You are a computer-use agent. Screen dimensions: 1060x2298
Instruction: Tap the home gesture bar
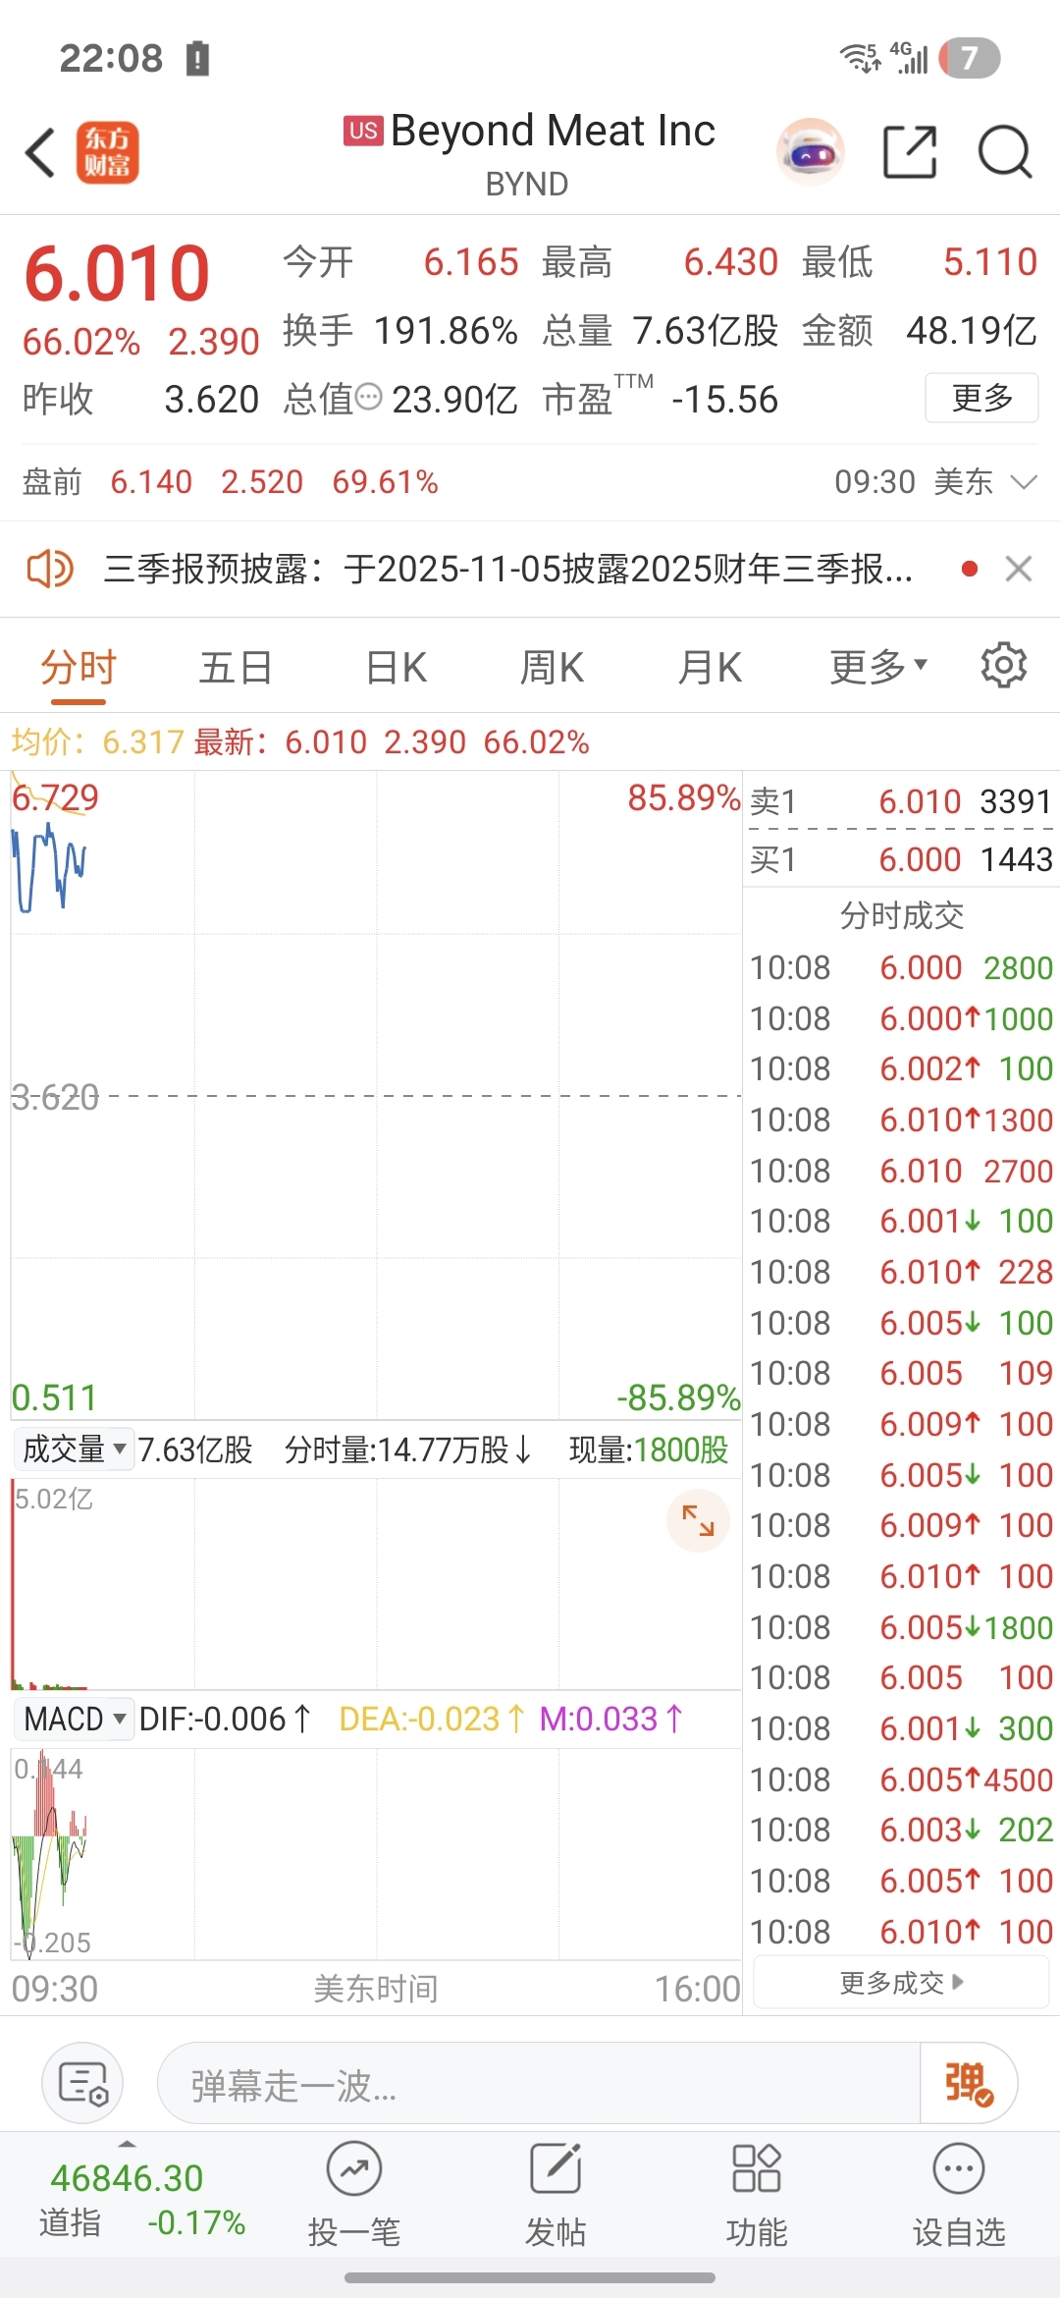tap(530, 2277)
